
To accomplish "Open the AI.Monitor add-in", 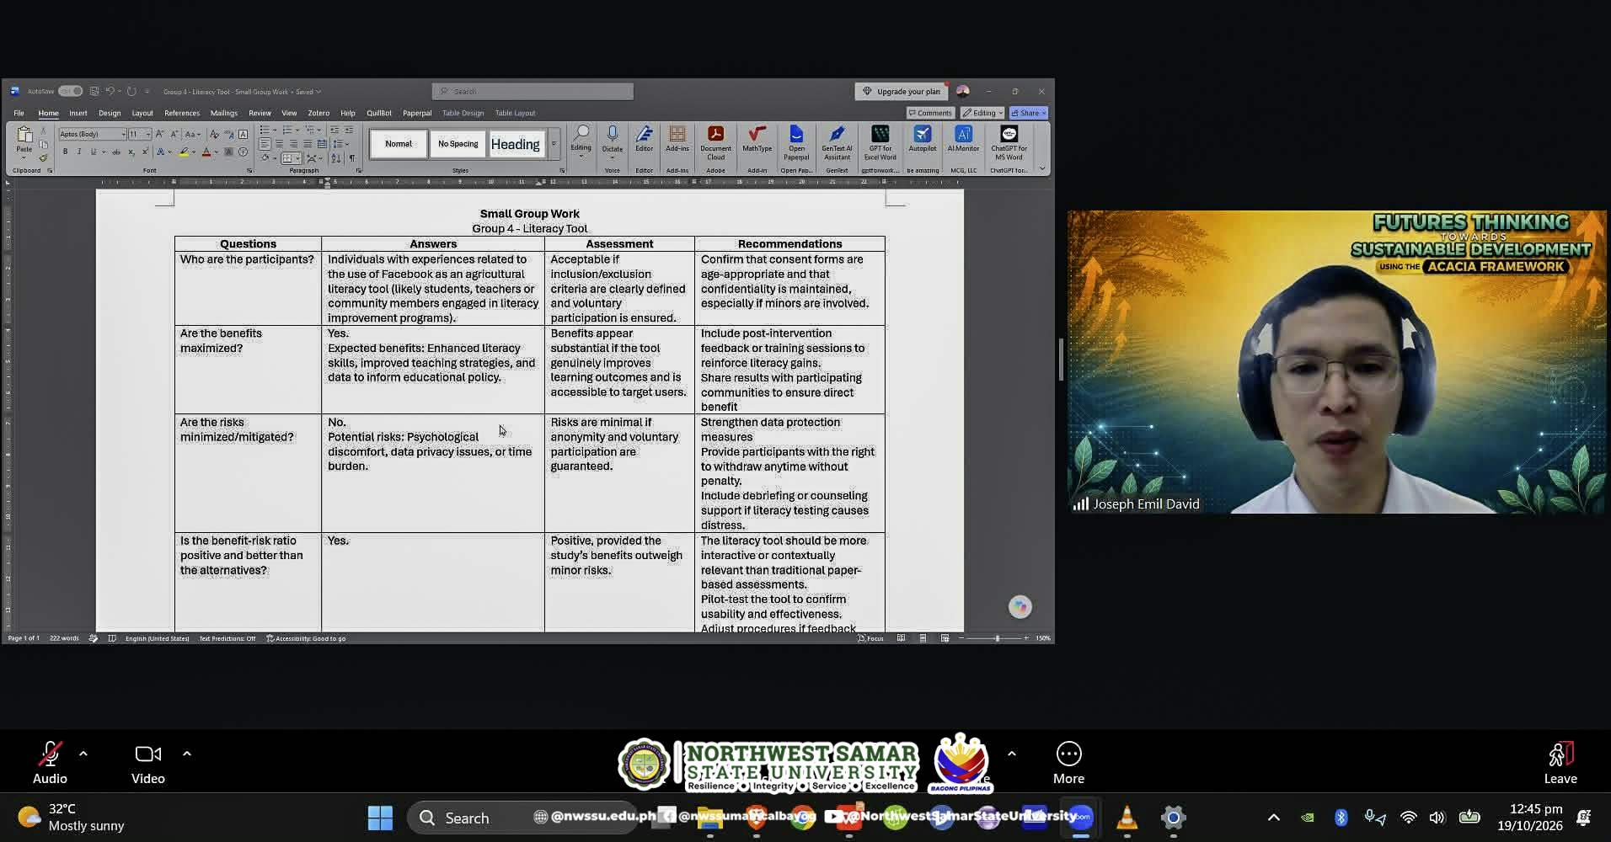I will click(x=963, y=140).
